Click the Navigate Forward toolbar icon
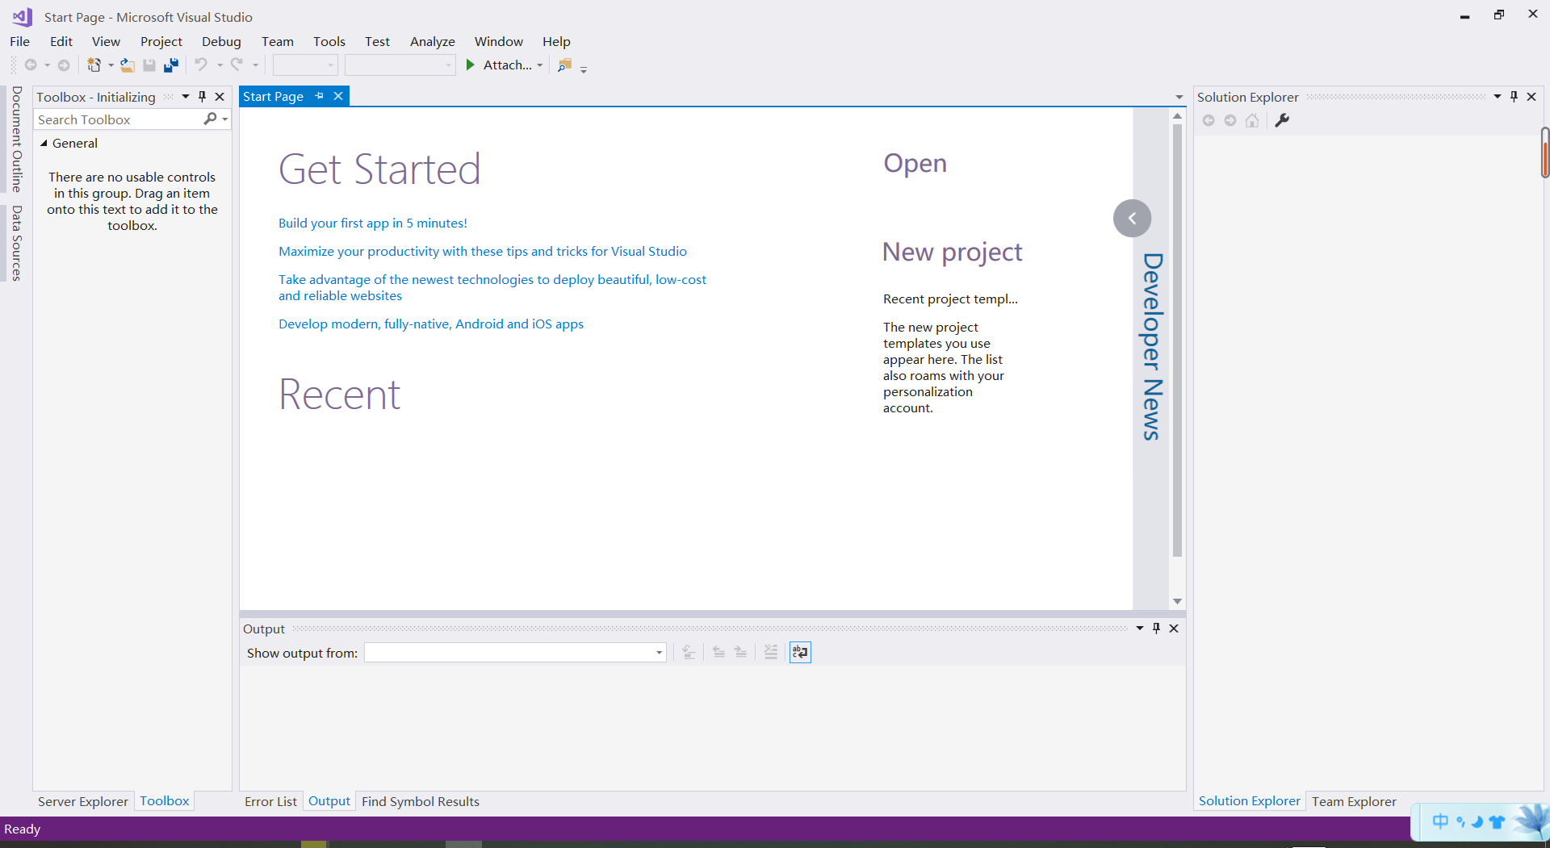Image resolution: width=1550 pixels, height=848 pixels. click(64, 65)
